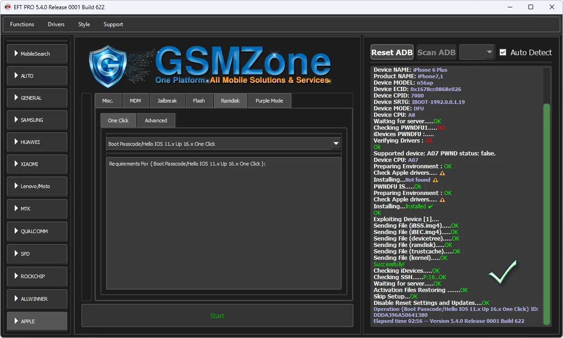
Task: Select the Purple Mode tab
Action: 269,101
